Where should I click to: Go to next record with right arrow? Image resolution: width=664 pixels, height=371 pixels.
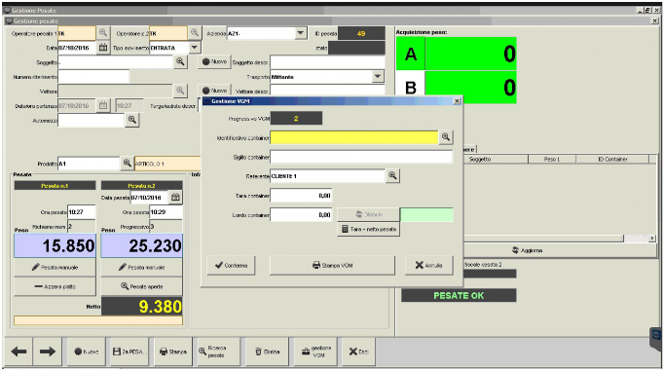pyautogui.click(x=48, y=352)
